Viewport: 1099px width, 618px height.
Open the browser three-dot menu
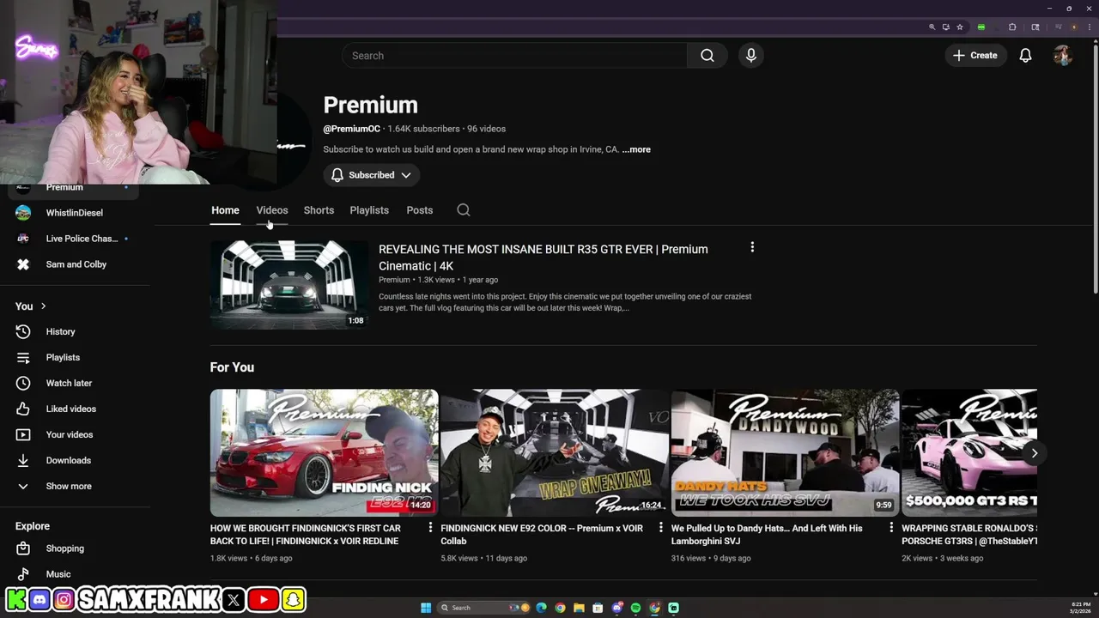(x=1090, y=27)
